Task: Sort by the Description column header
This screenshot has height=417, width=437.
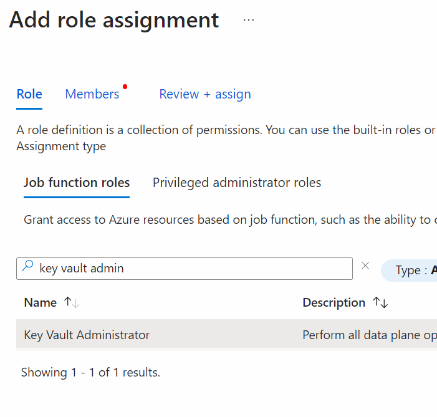Action: click(334, 302)
